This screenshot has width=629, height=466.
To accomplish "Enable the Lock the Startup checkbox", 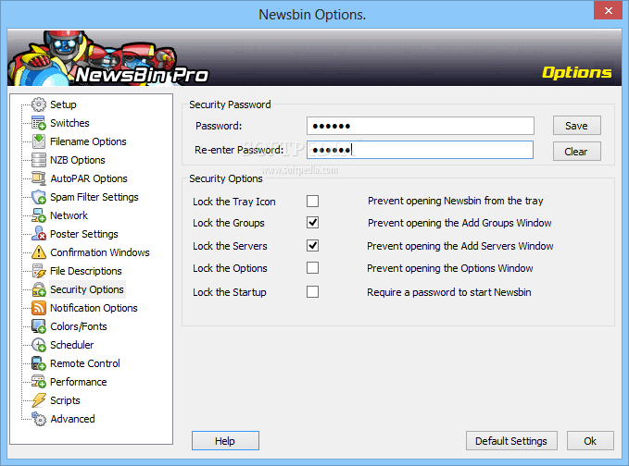I will 312,291.
